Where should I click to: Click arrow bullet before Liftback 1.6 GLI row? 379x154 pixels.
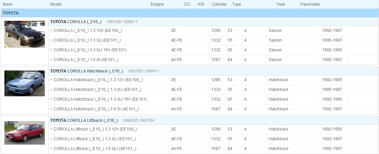click(51, 149)
